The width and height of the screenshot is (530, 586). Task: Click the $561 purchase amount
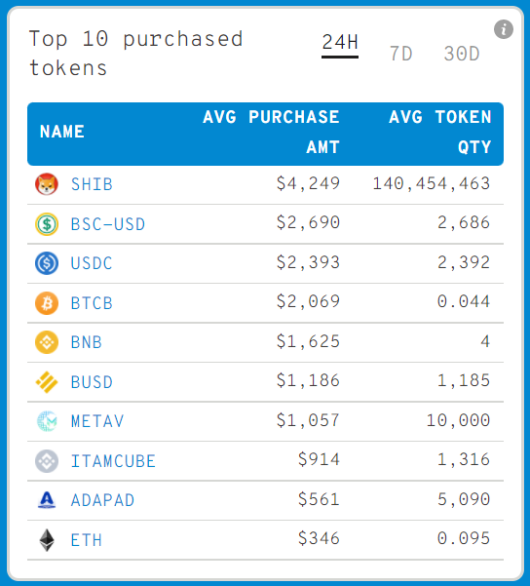coord(319,499)
